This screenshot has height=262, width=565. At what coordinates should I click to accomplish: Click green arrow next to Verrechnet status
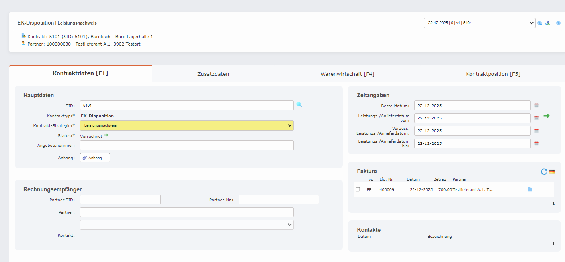(x=106, y=135)
